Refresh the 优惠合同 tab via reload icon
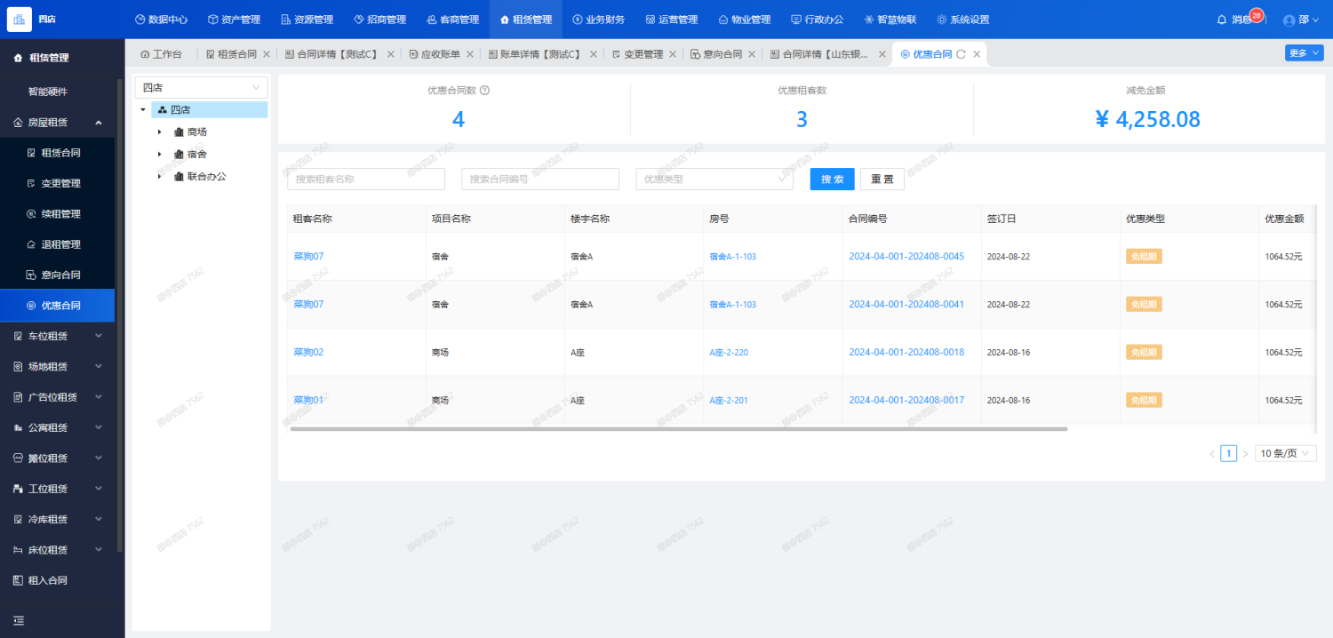1333x638 pixels. pyautogui.click(x=961, y=54)
